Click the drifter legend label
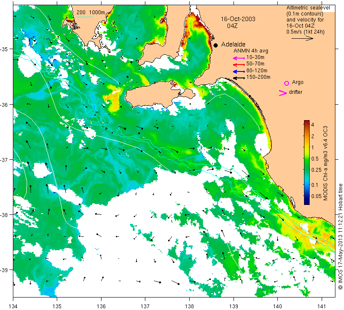Screen dimensions: 344x310 (295, 92)
